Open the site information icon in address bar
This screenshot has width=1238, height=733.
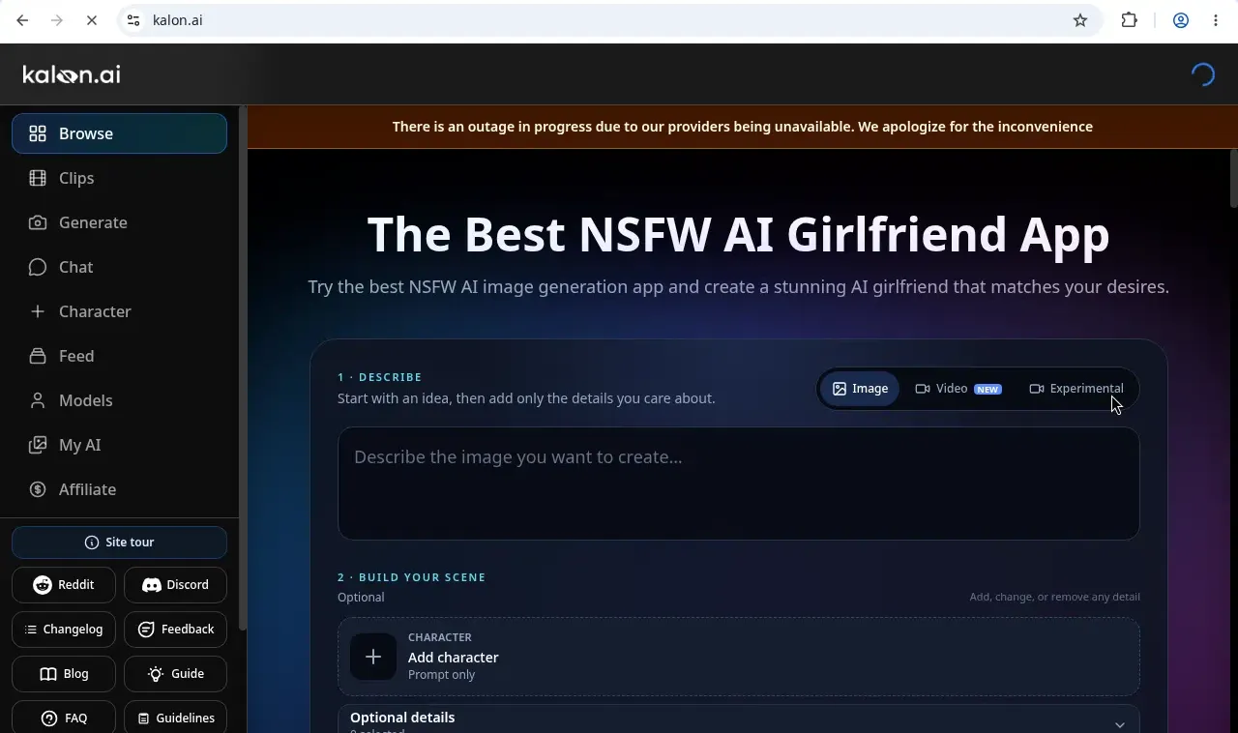133,20
